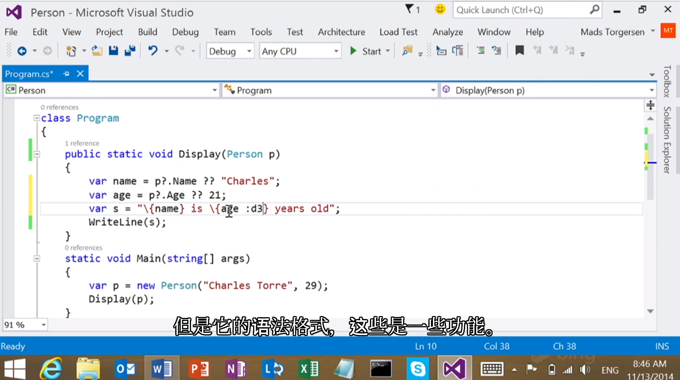Collapse the class Program outline
680x380 pixels.
(x=36, y=118)
